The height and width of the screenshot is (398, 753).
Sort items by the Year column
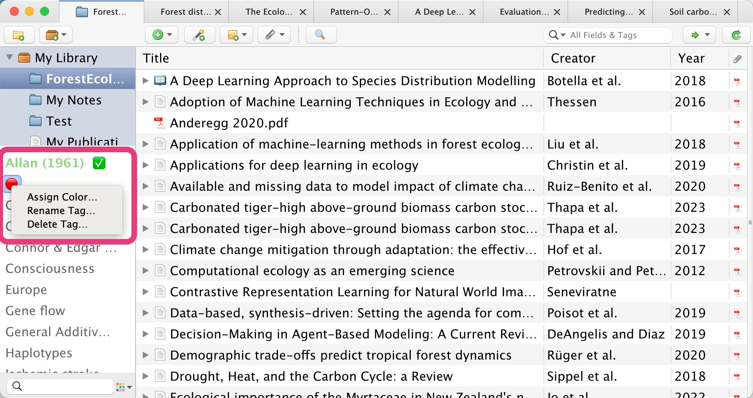(x=691, y=58)
